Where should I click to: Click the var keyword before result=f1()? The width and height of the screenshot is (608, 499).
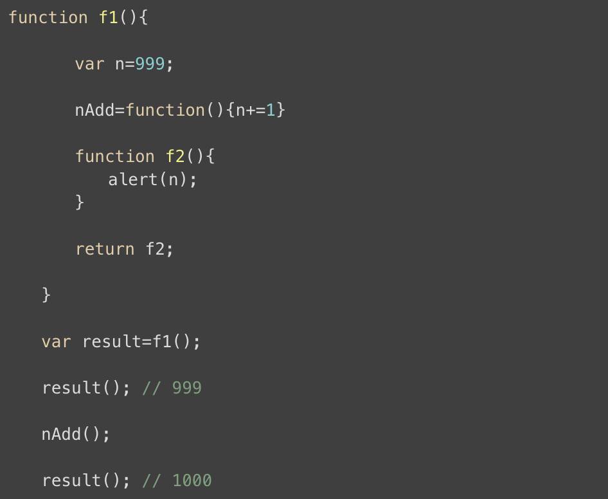coord(56,341)
